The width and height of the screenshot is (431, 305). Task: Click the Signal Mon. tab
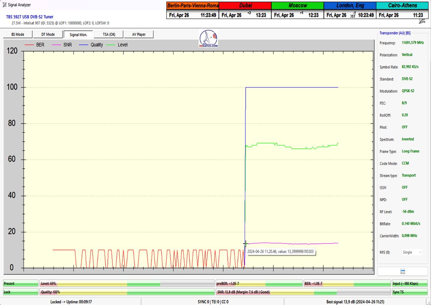click(x=78, y=34)
